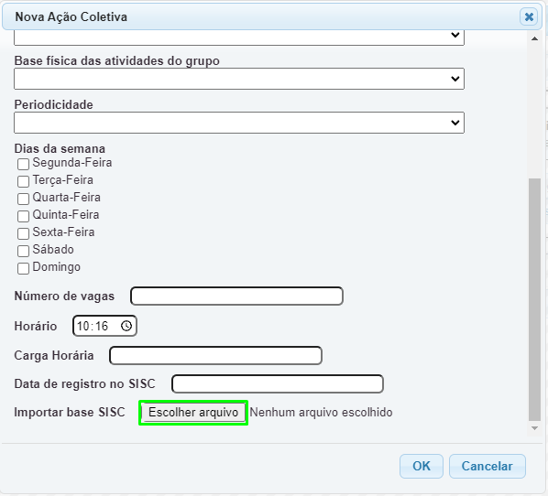Confirm with the OK button
548x496 pixels.
click(x=422, y=466)
